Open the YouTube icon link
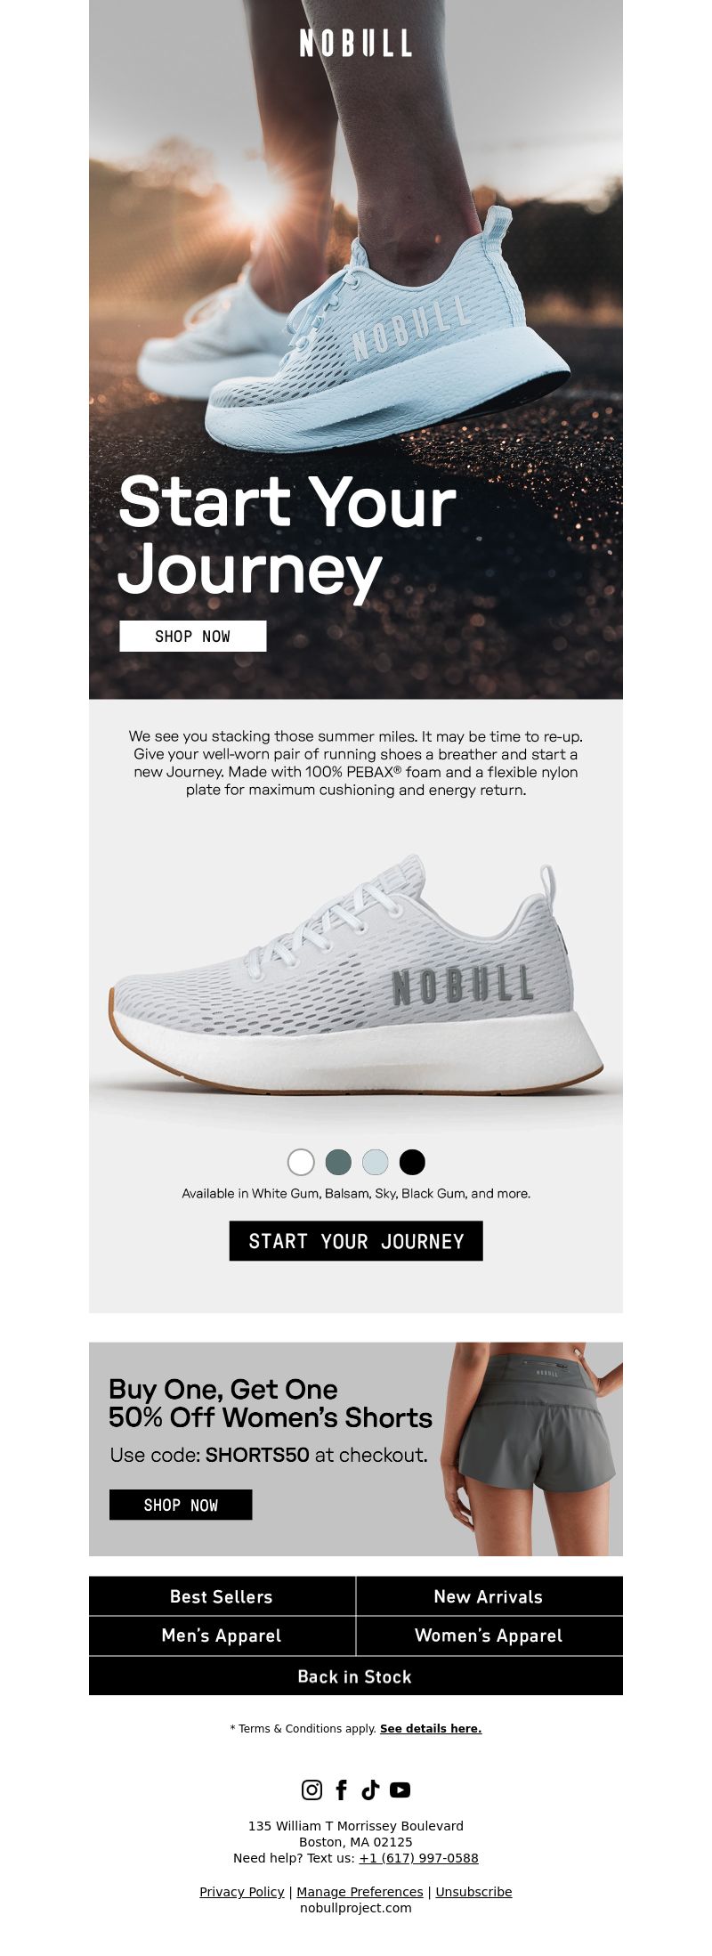This screenshot has width=712, height=1956. (400, 1790)
